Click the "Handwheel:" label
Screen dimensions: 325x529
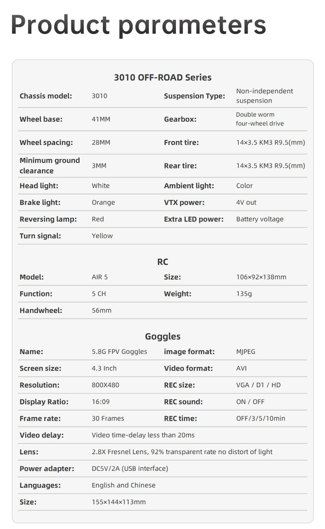pos(41,310)
